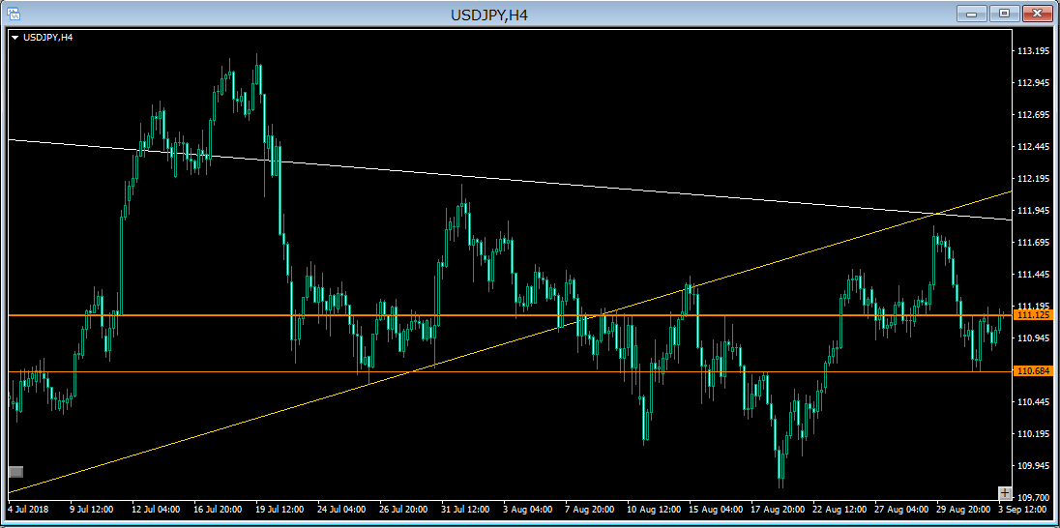The width and height of the screenshot is (1060, 528).
Task: Click the 111.695 price scale value
Action: [x=1032, y=243]
